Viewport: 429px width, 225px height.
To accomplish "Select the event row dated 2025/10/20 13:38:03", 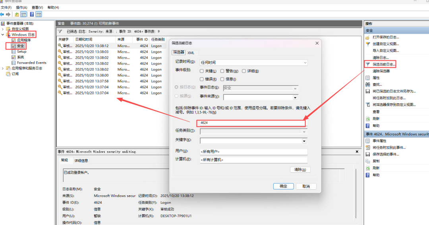I will (112, 52).
